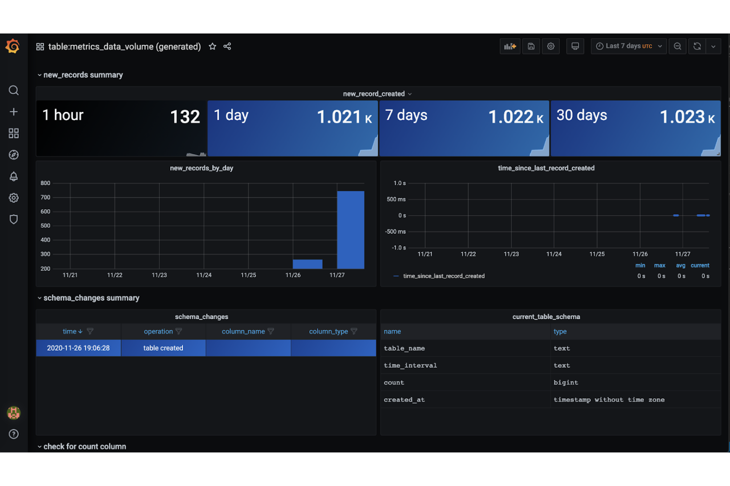Open the Last 7 days time range picker
The image size is (730, 486).
click(x=627, y=46)
